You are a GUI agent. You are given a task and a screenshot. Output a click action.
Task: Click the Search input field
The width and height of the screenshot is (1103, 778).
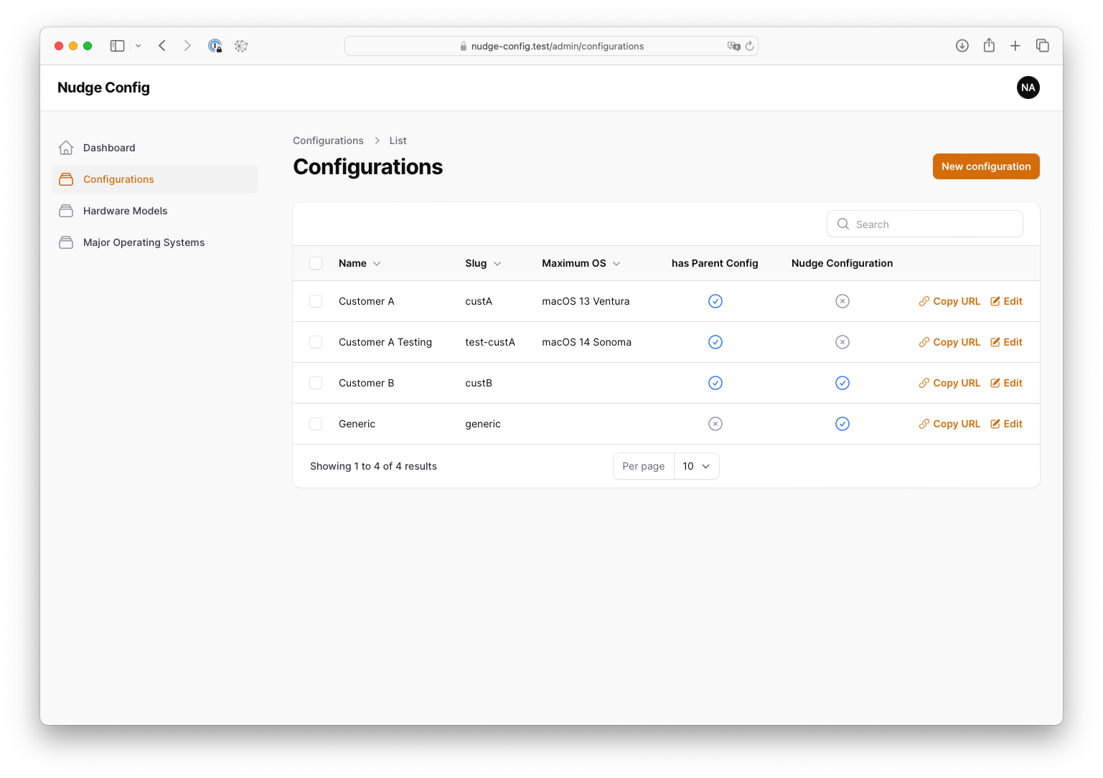[933, 224]
